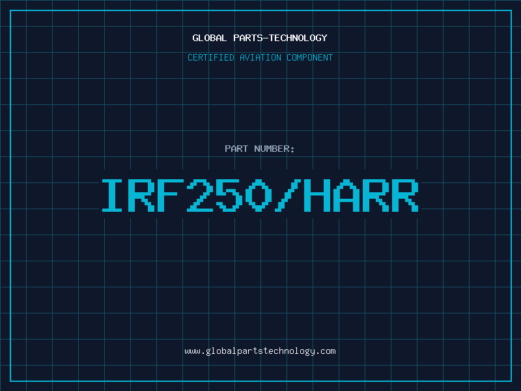
Task: Click the GLOBAL PARTS-TECHNOLOGY heading
Action: 260,38
